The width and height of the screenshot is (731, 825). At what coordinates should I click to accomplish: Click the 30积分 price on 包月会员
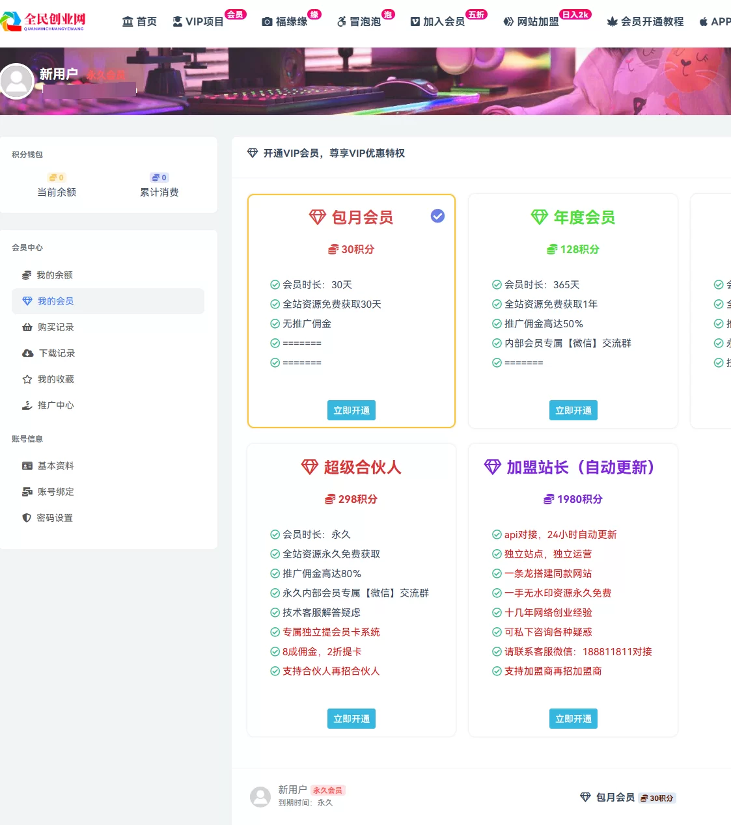[352, 249]
